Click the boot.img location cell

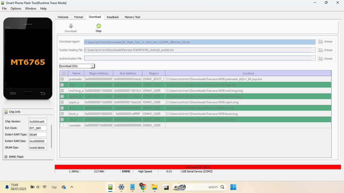[248, 114]
